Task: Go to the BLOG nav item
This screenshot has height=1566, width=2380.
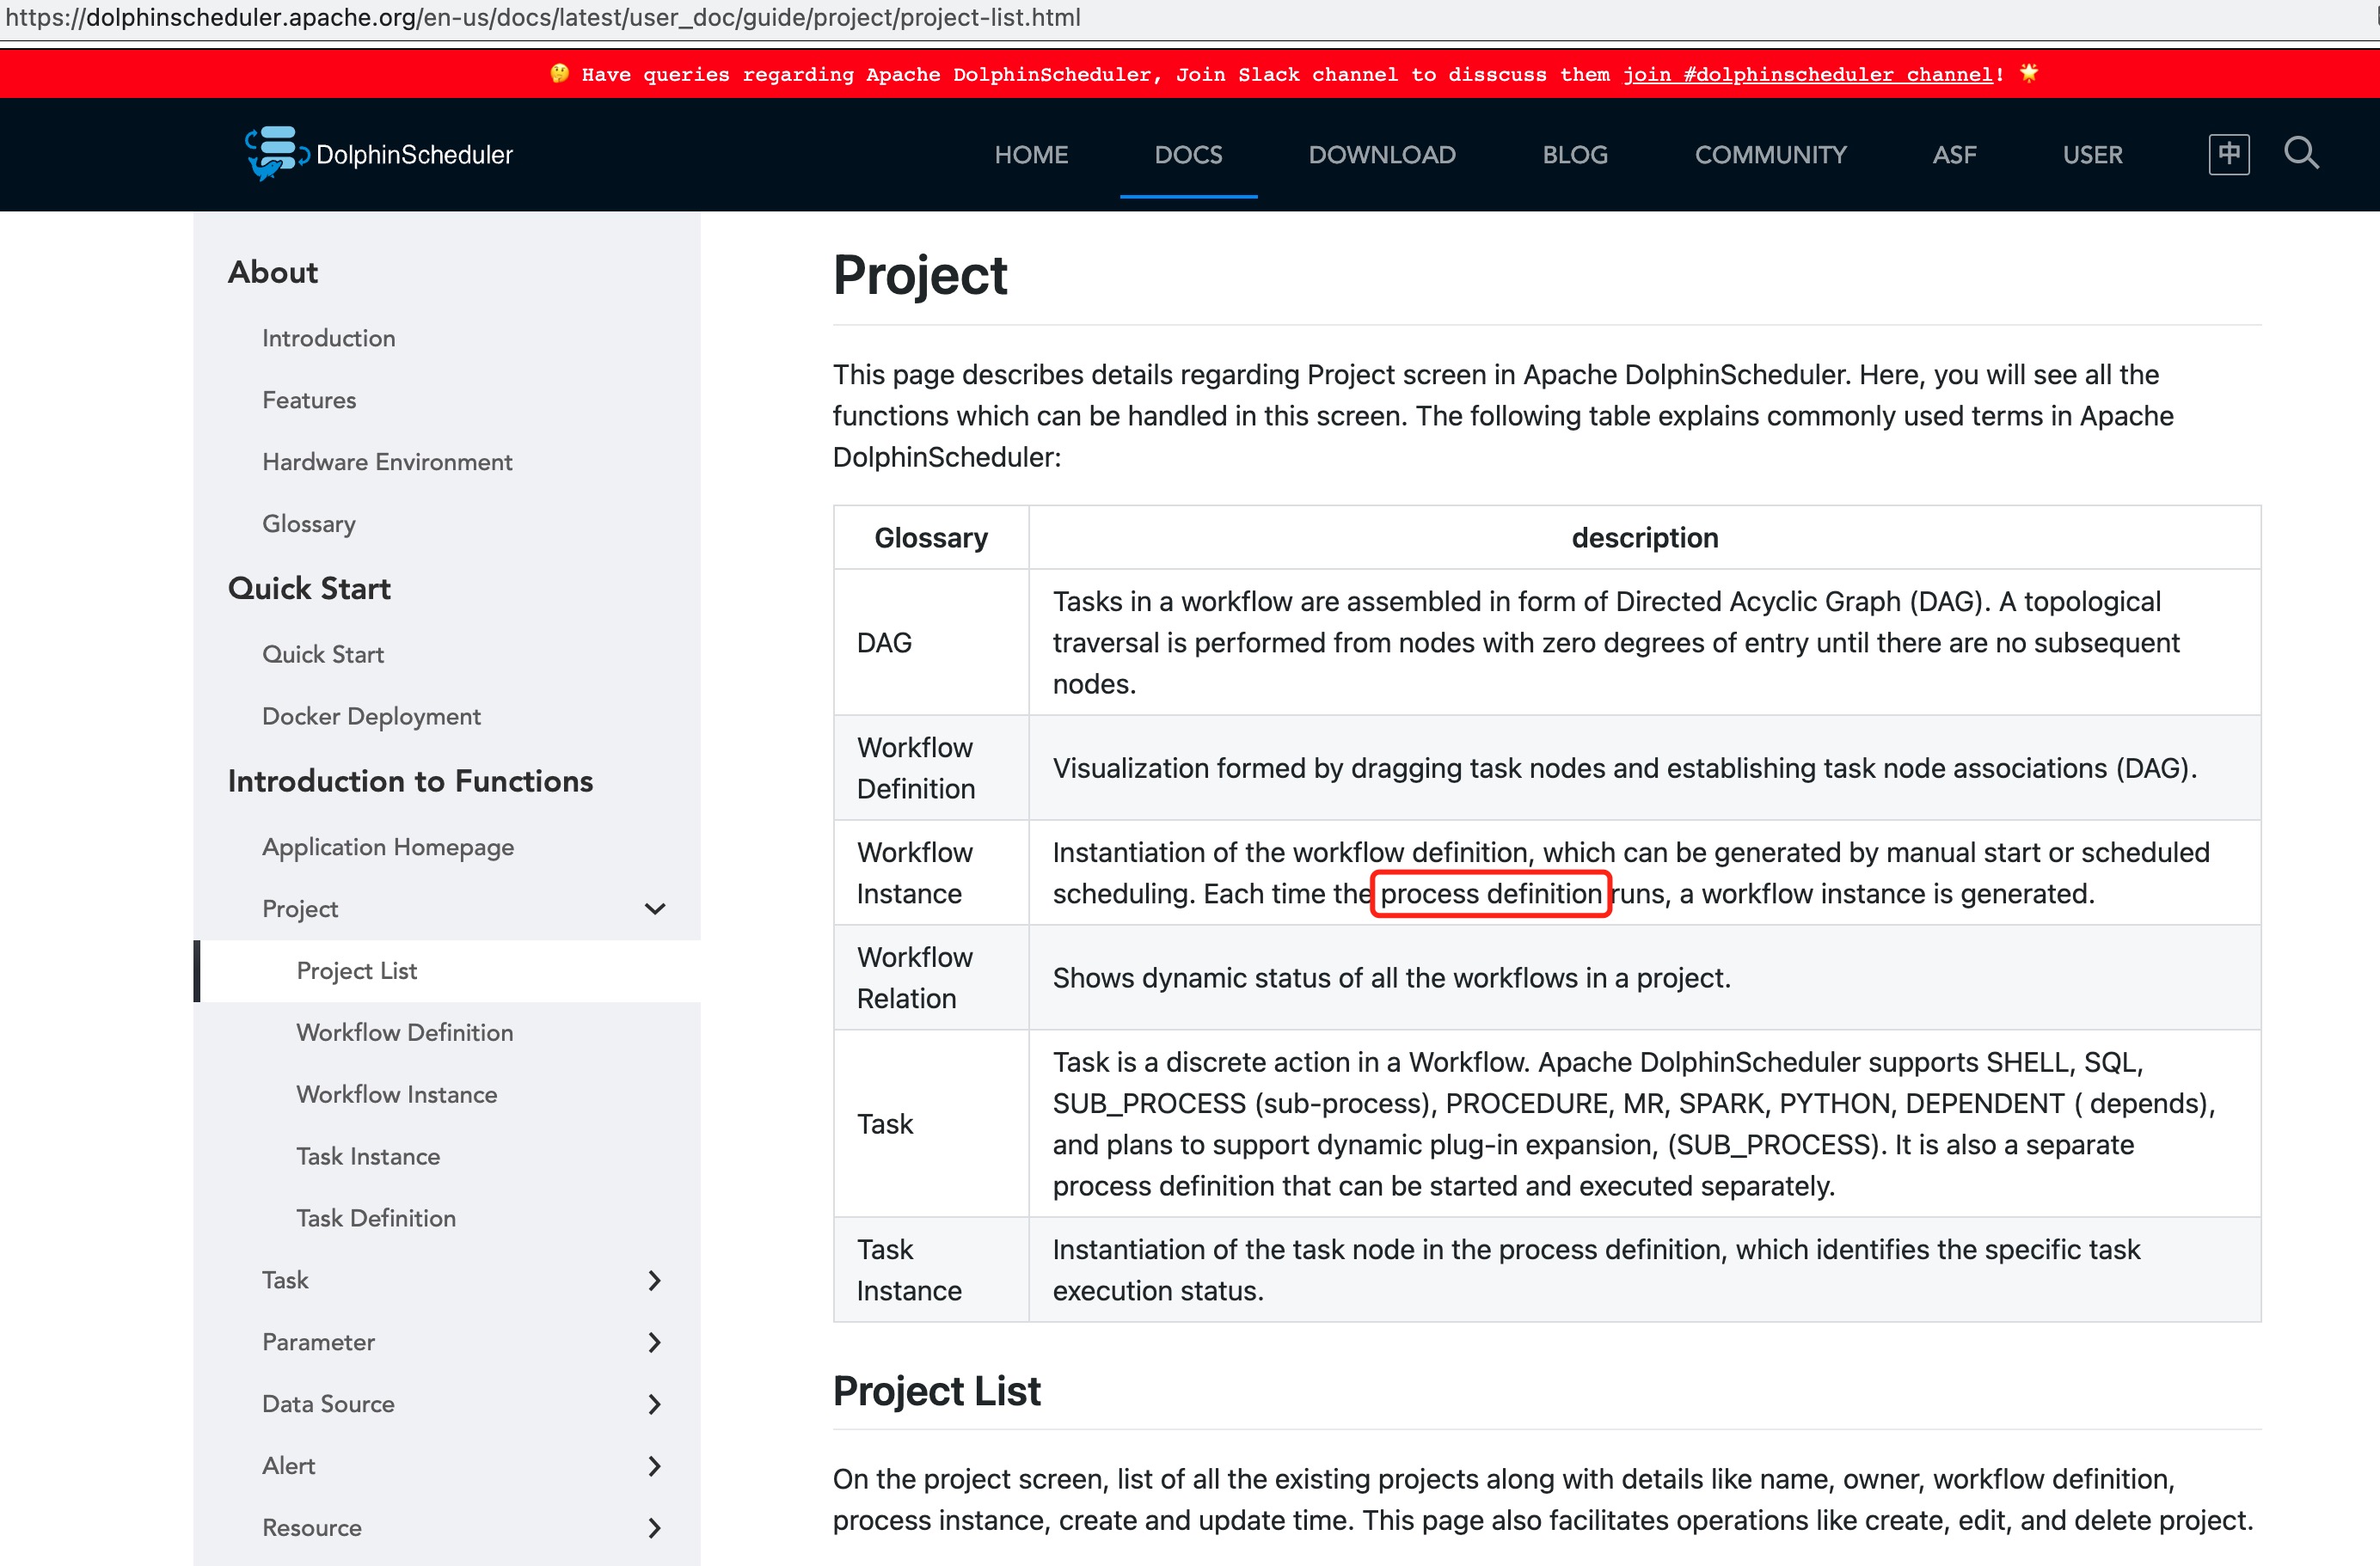Action: tap(1575, 155)
